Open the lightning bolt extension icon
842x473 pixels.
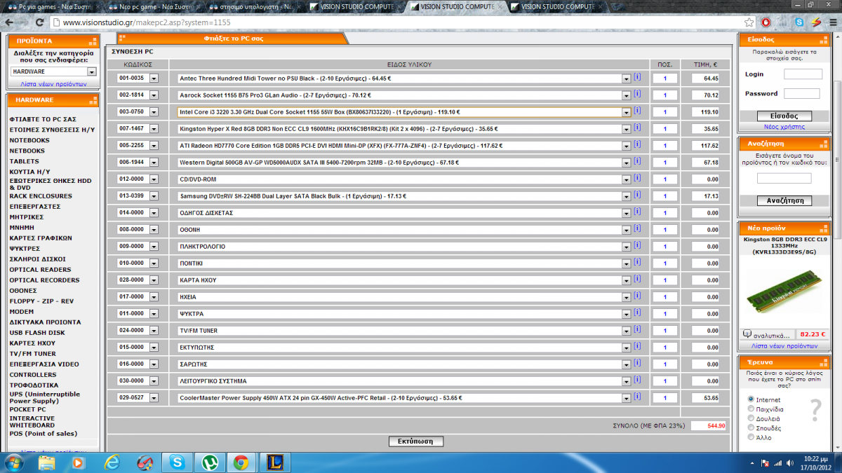pos(815,22)
